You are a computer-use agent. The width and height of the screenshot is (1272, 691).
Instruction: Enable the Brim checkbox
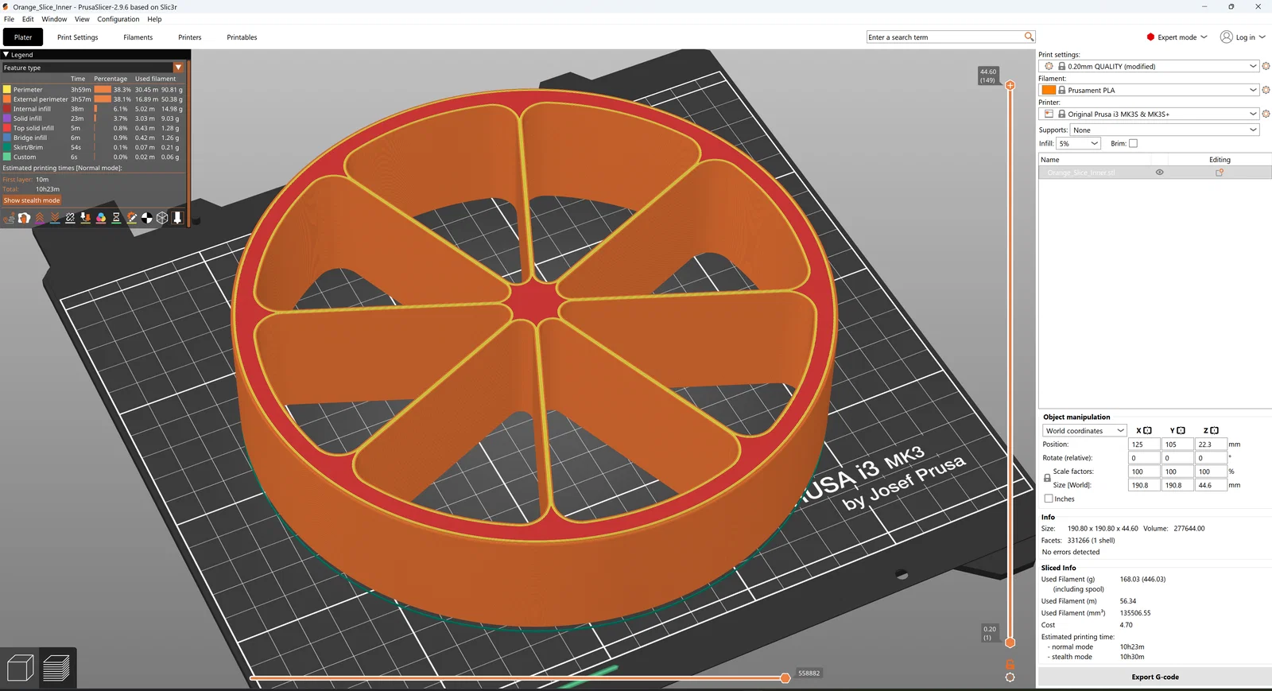(1133, 143)
